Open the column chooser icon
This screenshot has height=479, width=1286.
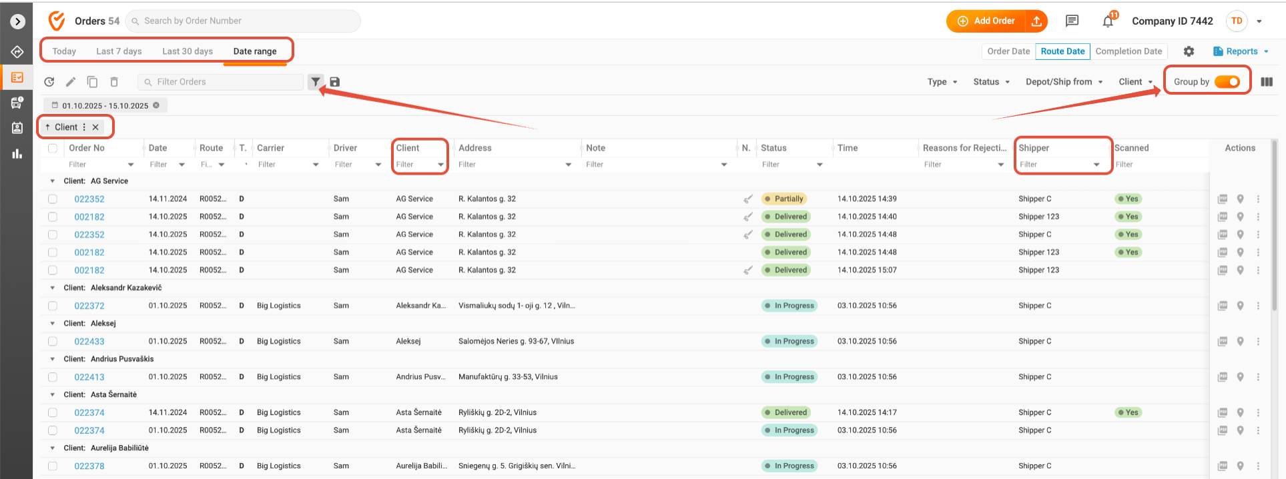tap(1267, 82)
